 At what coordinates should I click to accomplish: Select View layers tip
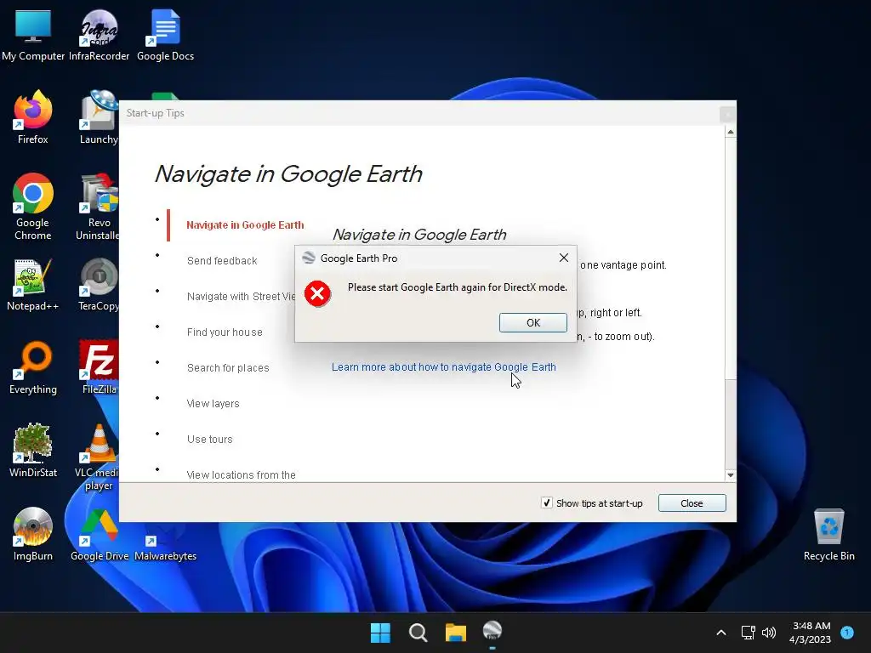click(213, 404)
